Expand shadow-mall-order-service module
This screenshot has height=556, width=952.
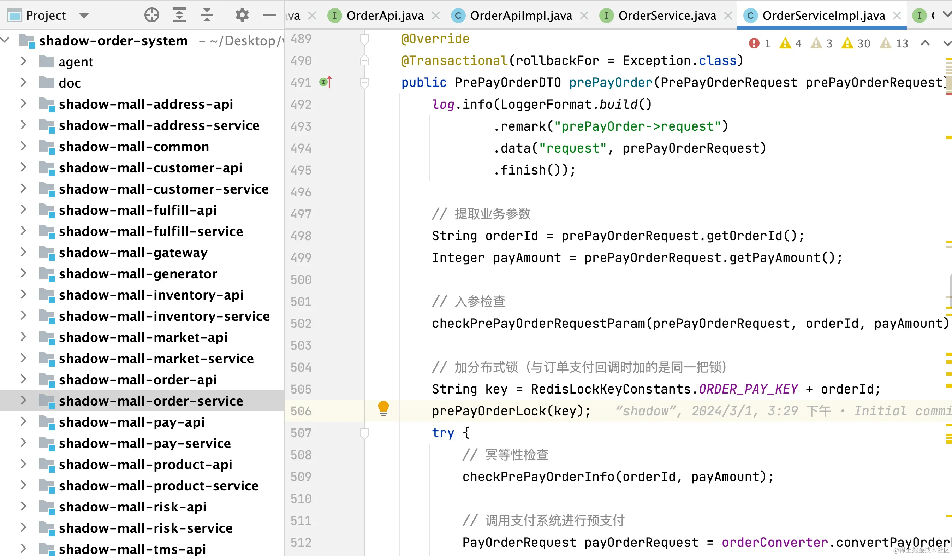click(23, 400)
